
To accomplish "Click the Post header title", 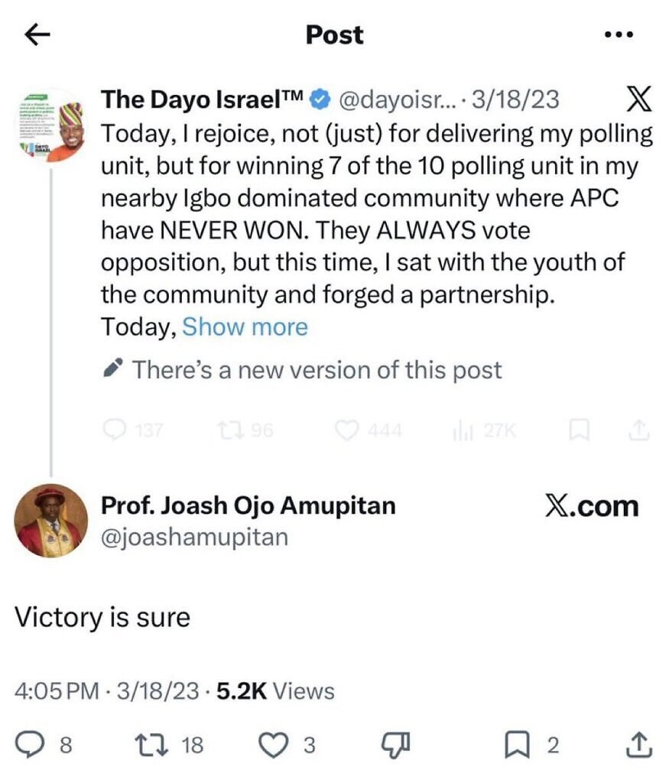I will coord(334,34).
